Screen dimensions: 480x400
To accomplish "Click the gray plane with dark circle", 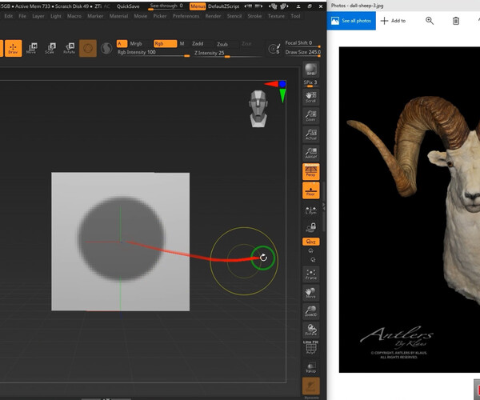I will pyautogui.click(x=120, y=242).
